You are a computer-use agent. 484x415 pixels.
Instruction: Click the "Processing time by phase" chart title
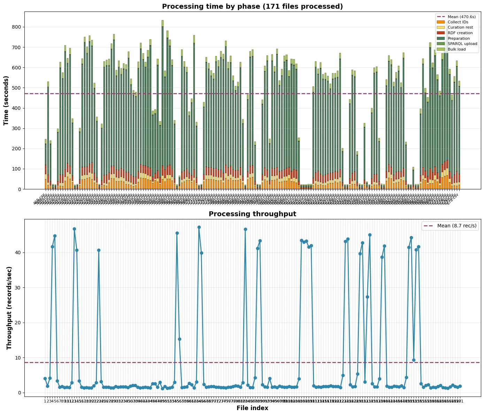[x=252, y=7]
